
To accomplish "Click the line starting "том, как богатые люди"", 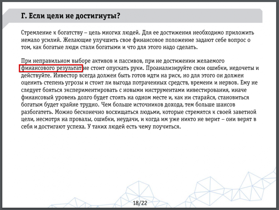I will [x=109, y=47].
